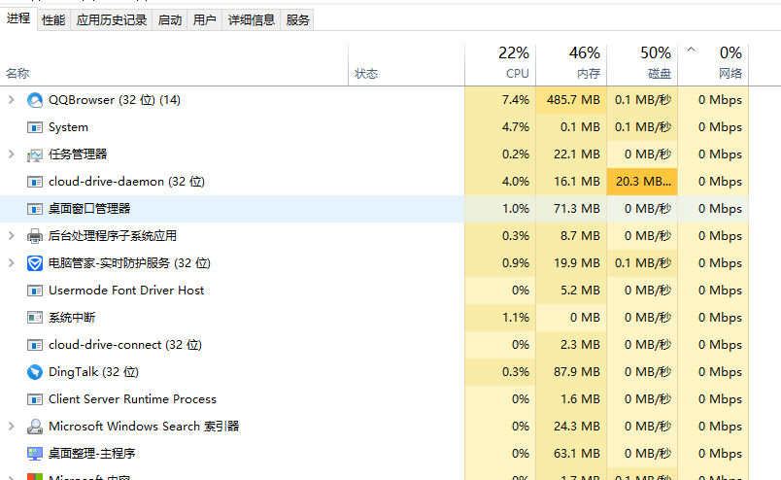Click the printer icon for 后台处理程序子系统应用
The image size is (781, 480).
pos(35,236)
